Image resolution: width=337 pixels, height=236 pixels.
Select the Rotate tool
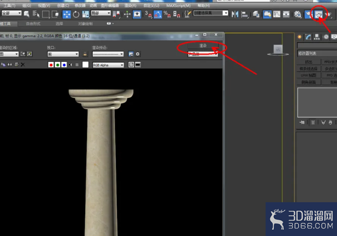point(76,14)
